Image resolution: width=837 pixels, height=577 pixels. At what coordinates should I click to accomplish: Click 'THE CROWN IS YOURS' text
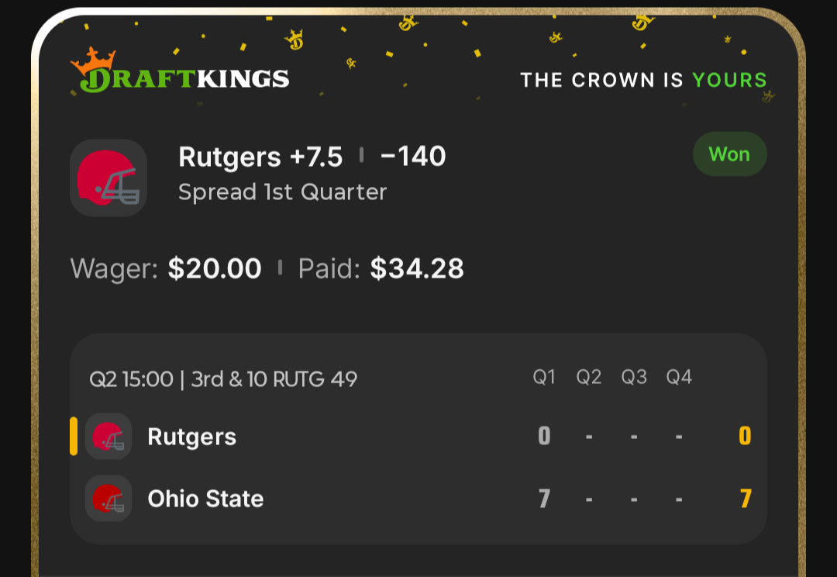pos(643,80)
